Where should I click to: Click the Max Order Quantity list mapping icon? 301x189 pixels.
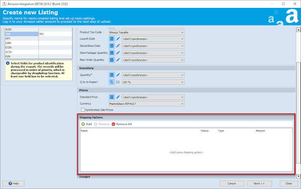pos(112,60)
